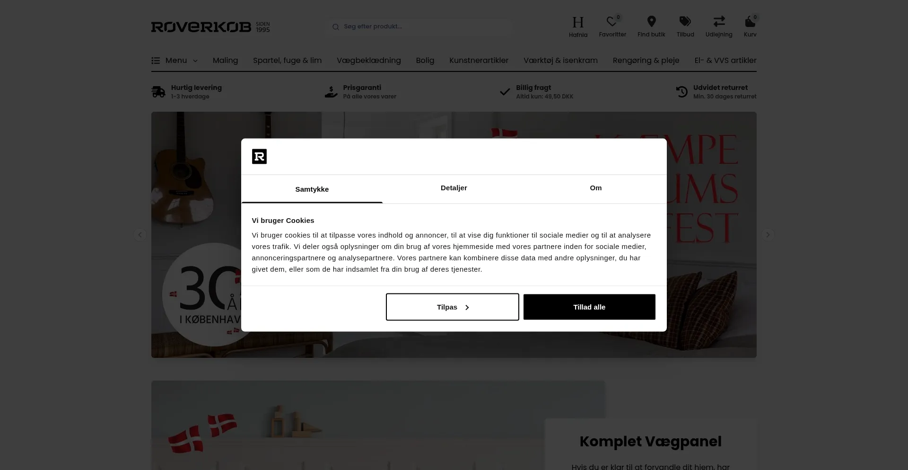The image size is (908, 470).
Task: Open the Maling category
Action: tap(225, 61)
